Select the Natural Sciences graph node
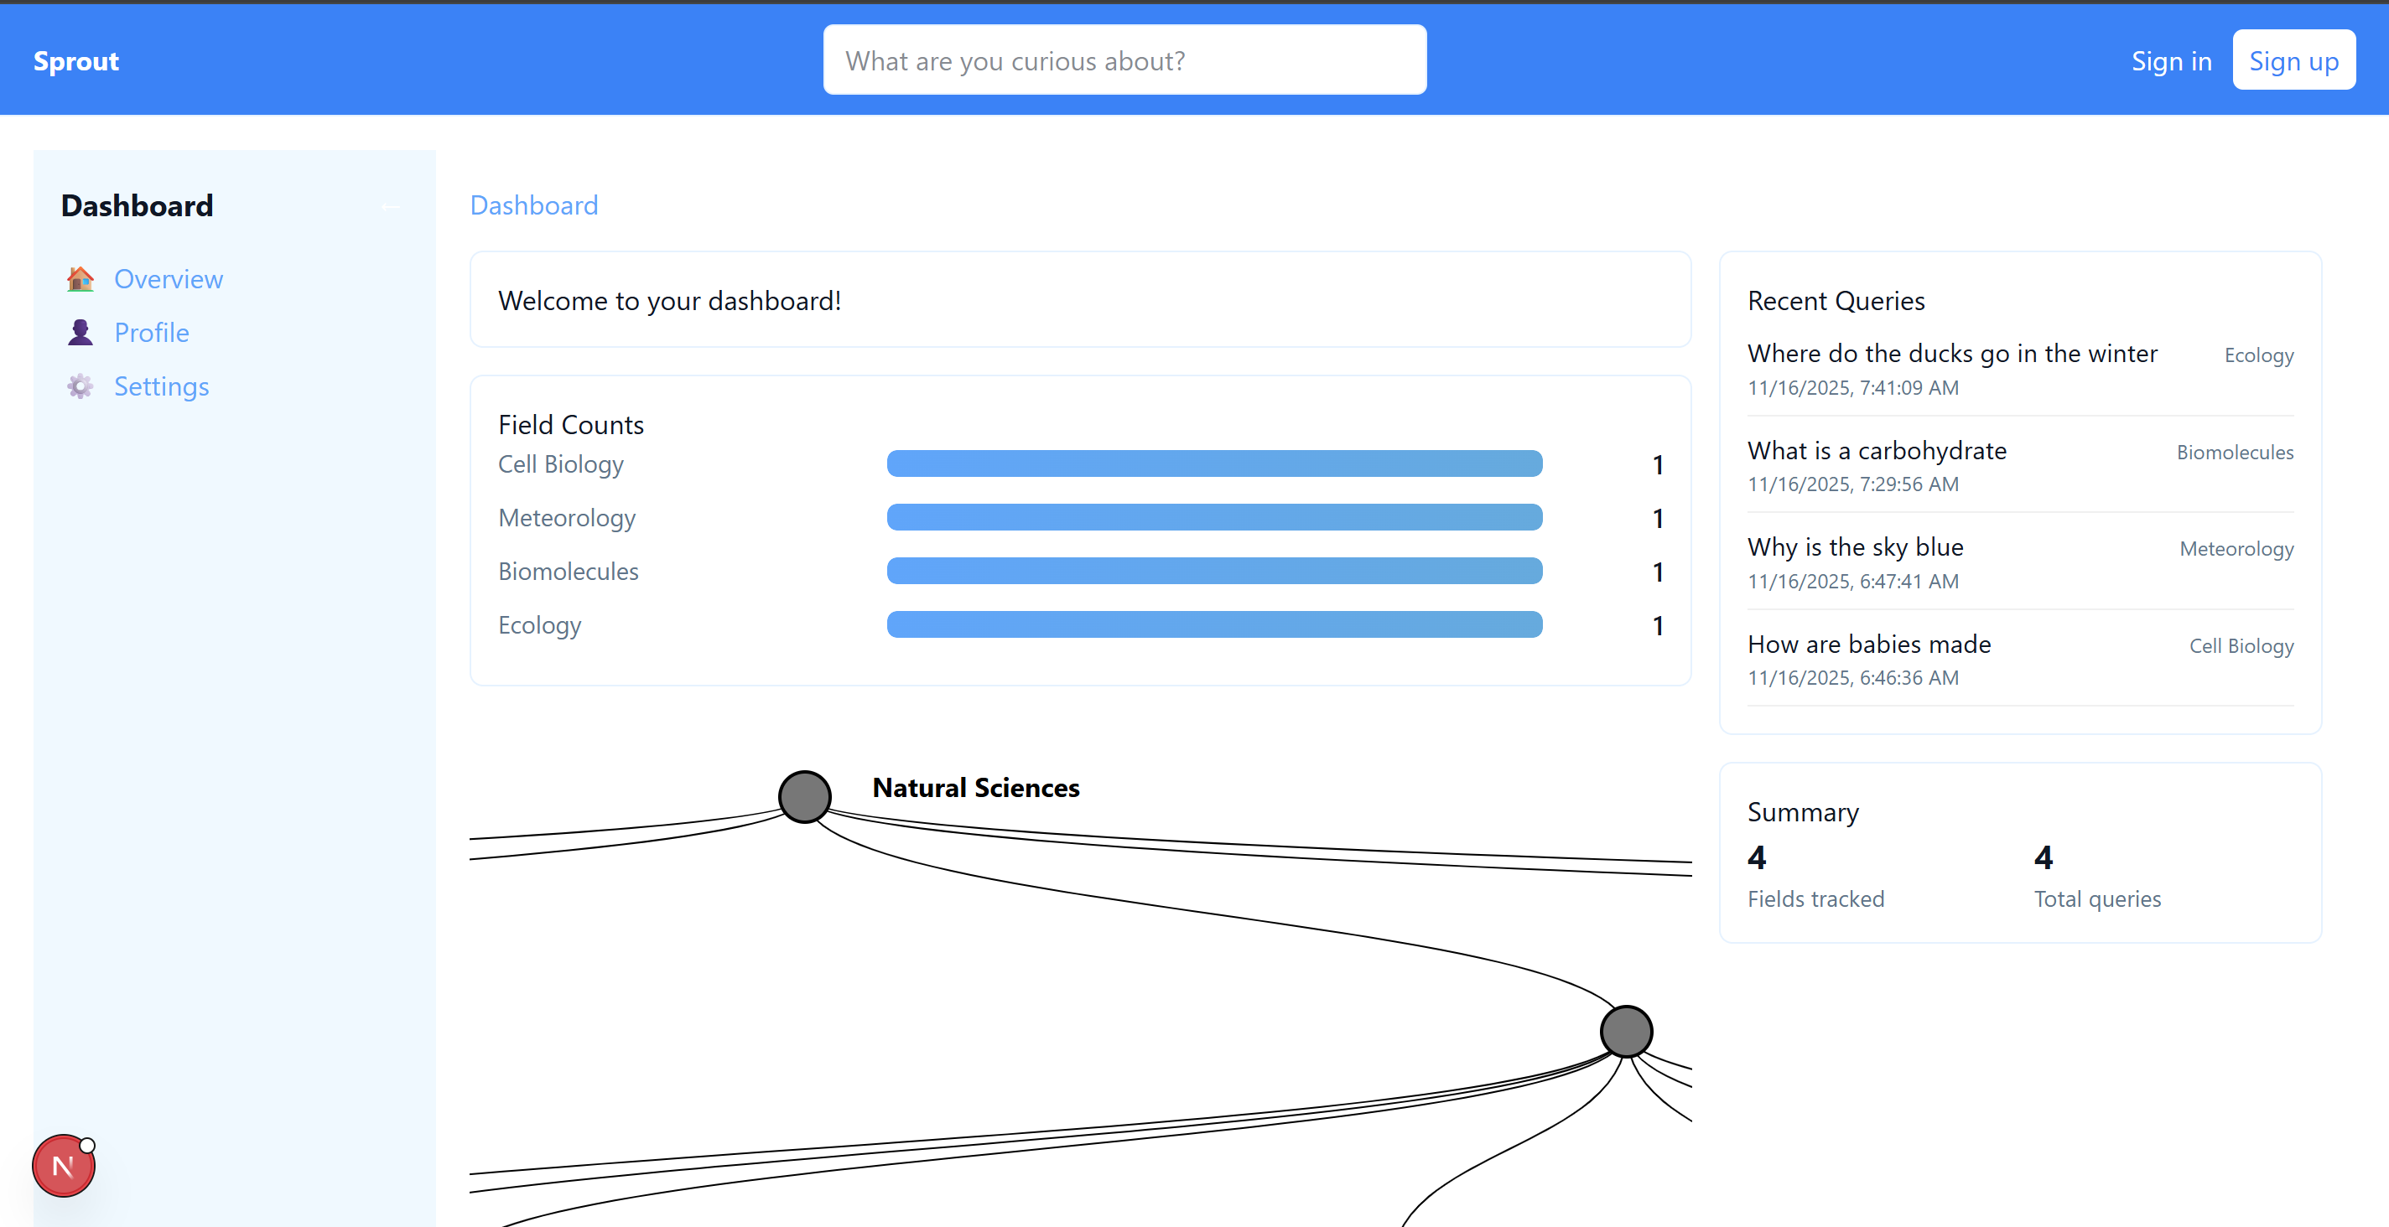 804,797
